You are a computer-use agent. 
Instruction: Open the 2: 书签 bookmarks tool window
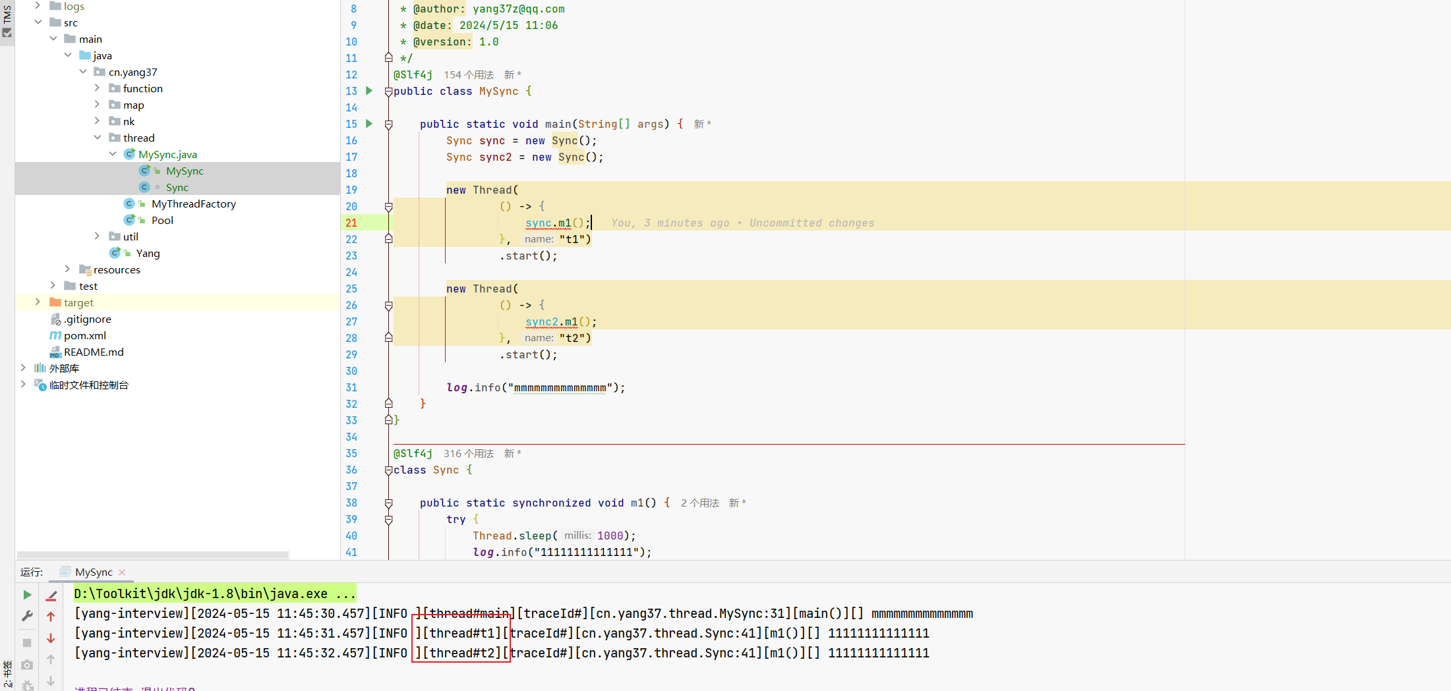pyautogui.click(x=7, y=675)
